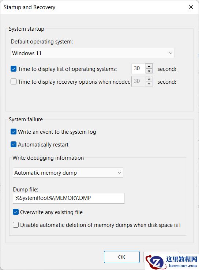This screenshot has height=270, width=199.
Task: Toggle Write an event to the system log
Action: [x=14, y=132]
